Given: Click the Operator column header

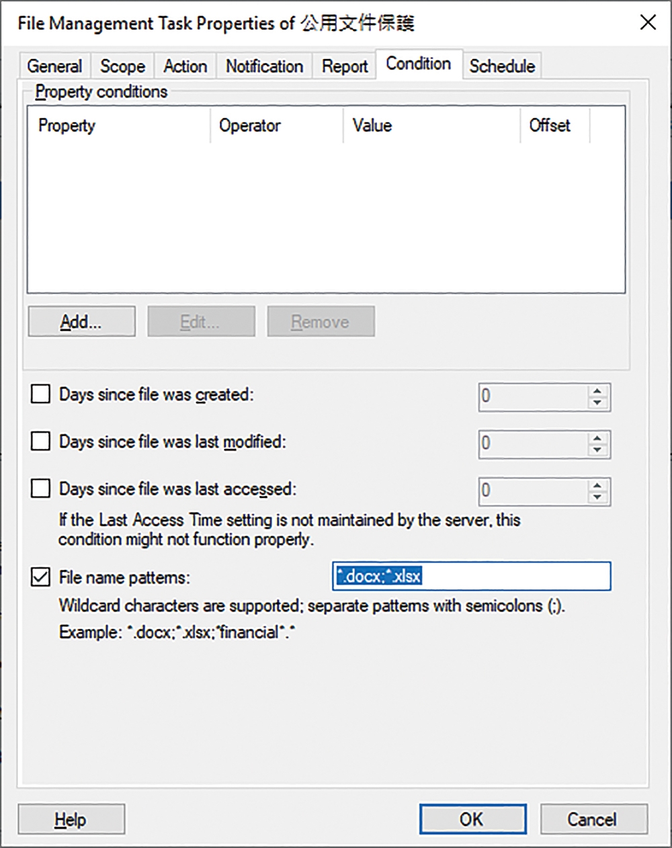Looking at the screenshot, I should coord(277,126).
